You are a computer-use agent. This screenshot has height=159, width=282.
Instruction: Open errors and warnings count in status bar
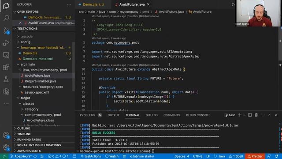58,156
